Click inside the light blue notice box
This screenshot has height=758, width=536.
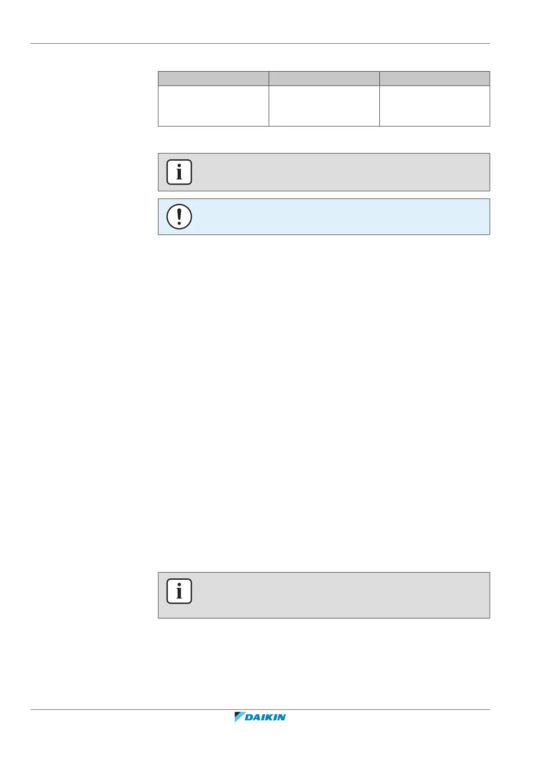[x=338, y=217]
